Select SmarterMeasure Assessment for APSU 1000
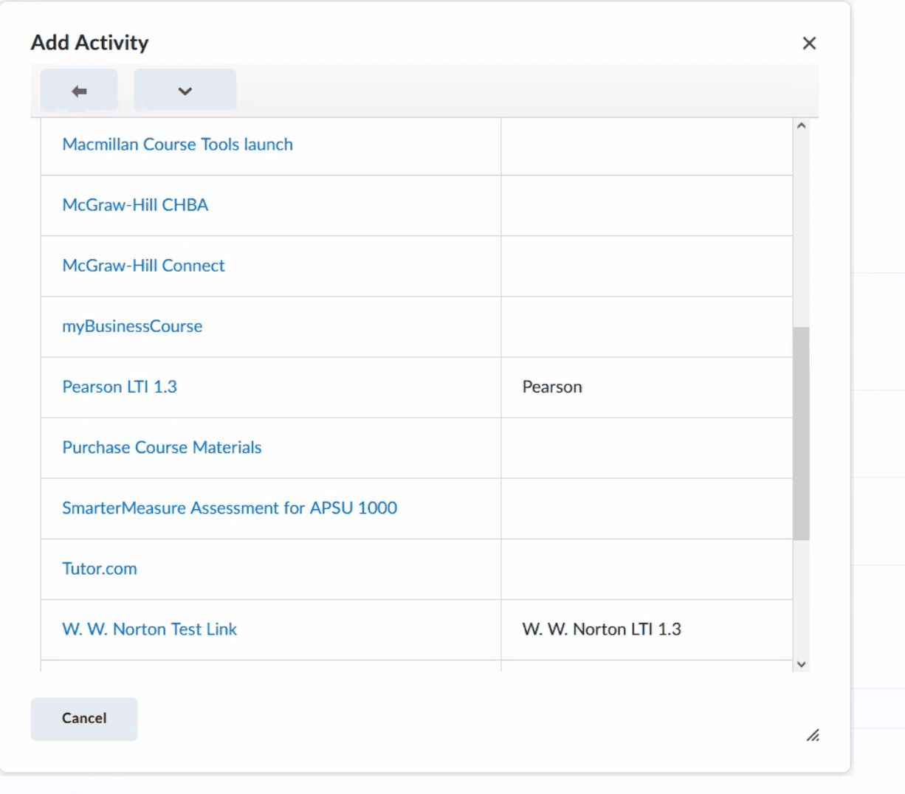 [230, 508]
